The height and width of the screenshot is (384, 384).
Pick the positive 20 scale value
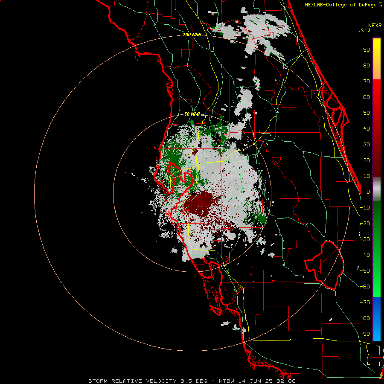point(367,160)
